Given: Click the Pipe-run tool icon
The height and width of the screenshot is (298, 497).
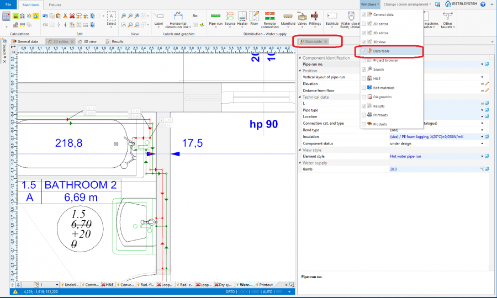Looking at the screenshot, I should click(215, 16).
